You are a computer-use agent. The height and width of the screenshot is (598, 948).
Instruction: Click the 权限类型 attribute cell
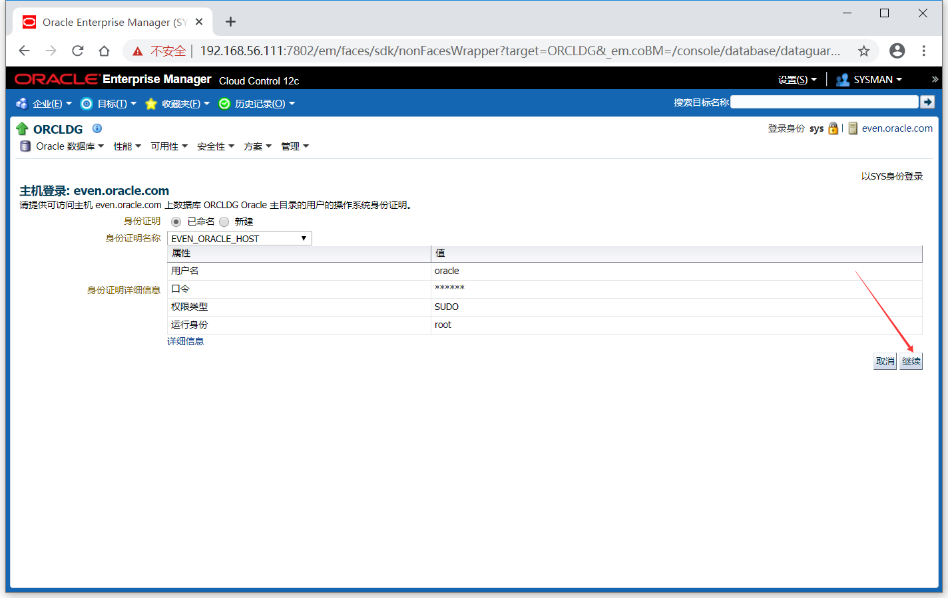tap(299, 307)
